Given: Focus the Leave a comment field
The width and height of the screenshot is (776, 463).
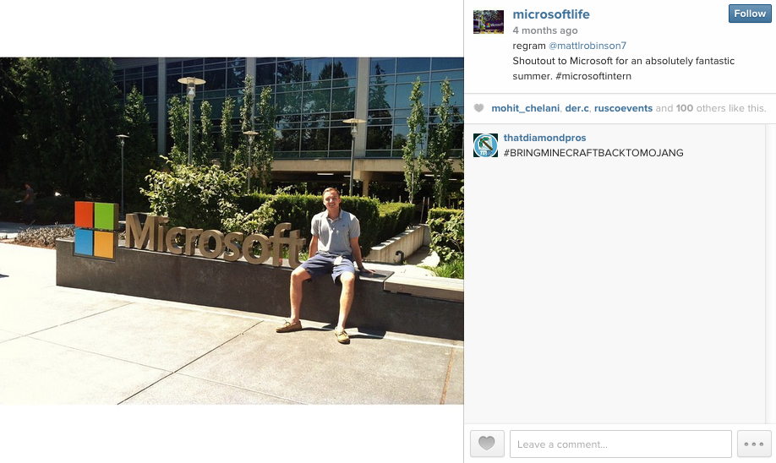Looking at the screenshot, I should coord(620,444).
